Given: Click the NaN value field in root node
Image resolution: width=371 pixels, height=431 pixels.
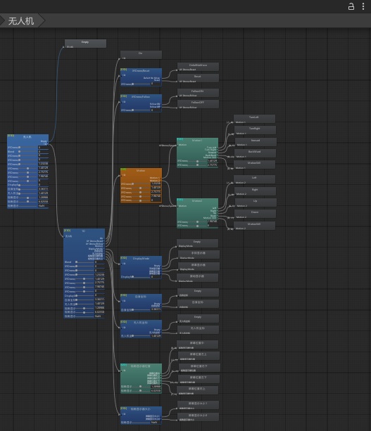Looking at the screenshot, I should (x=43, y=205).
